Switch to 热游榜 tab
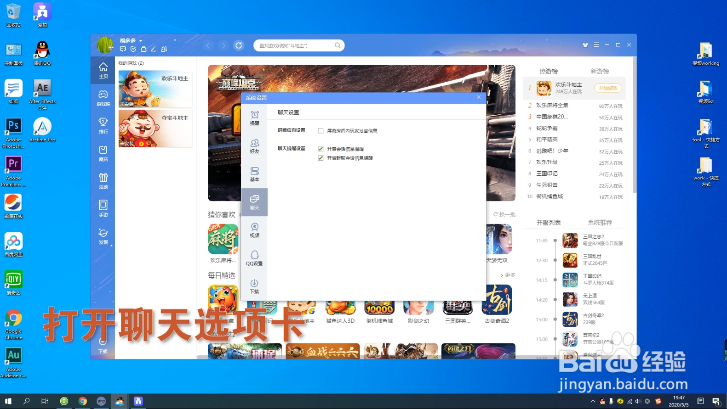727x409 pixels. click(x=549, y=71)
